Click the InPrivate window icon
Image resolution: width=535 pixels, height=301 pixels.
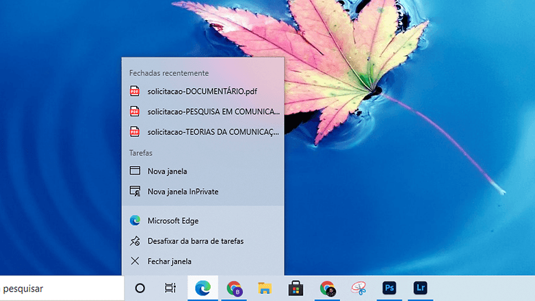pyautogui.click(x=135, y=191)
